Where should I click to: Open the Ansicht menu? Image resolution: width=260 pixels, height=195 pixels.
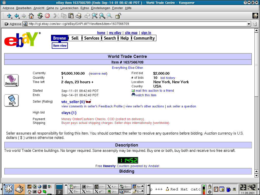[x=39, y=8]
